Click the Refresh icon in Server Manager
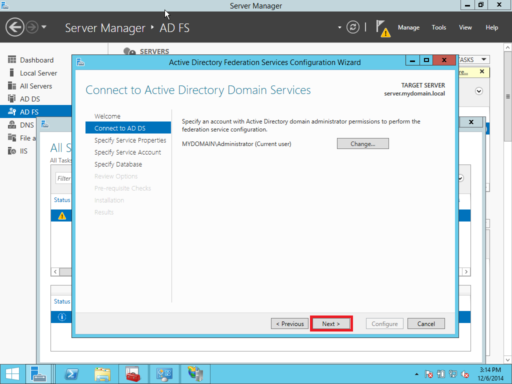Viewport: 512px width, 384px height. coord(352,27)
